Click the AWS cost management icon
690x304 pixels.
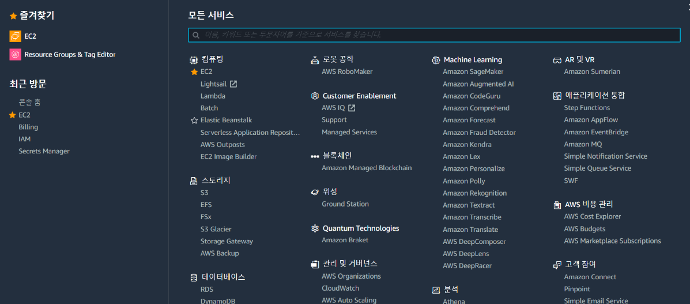[557, 205]
